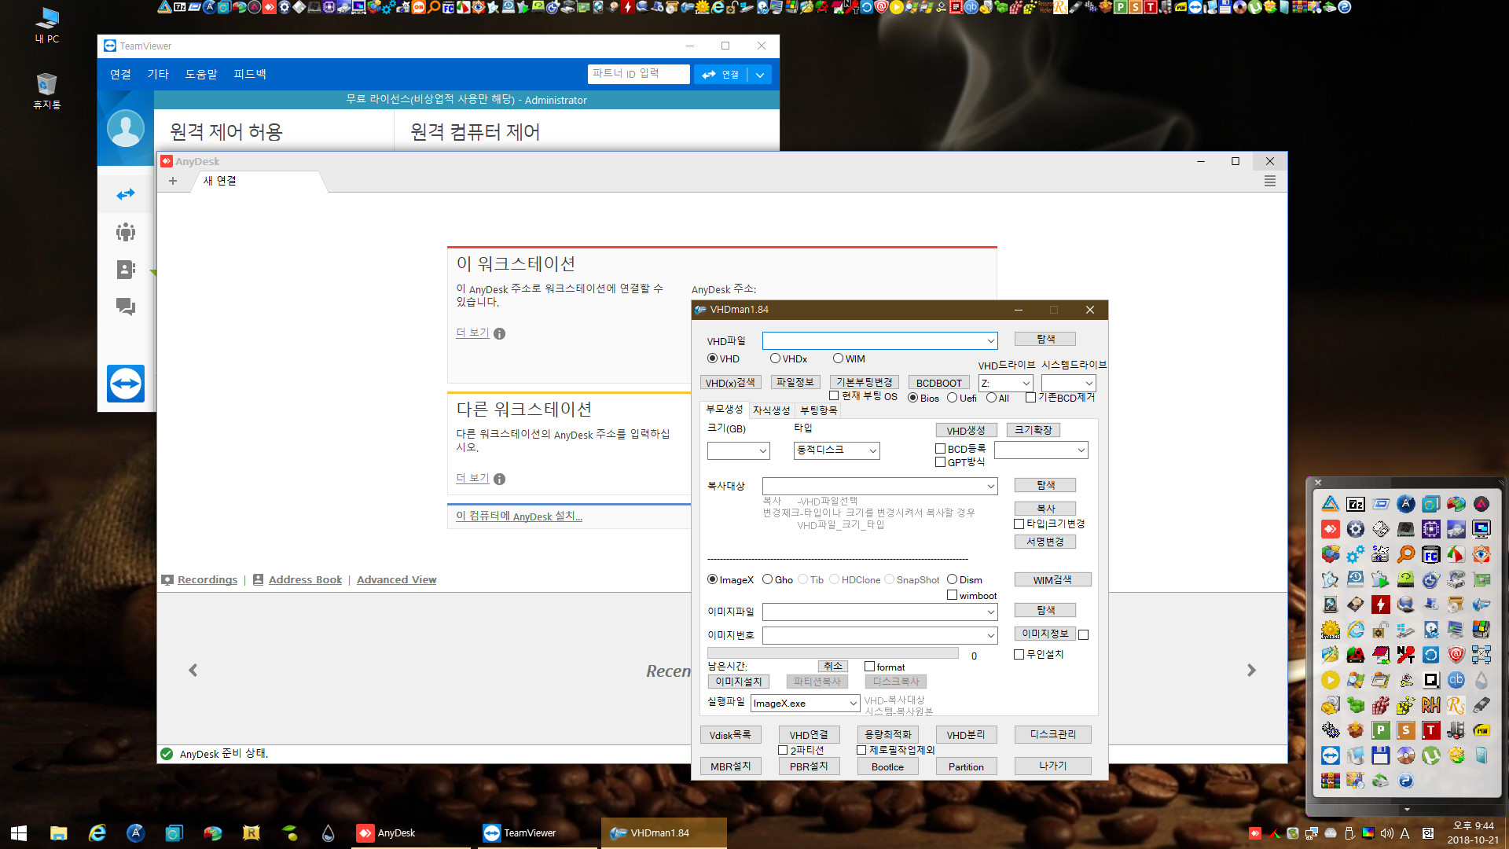Launch Resource Hacker (RH) from the palette

pos(1430,705)
